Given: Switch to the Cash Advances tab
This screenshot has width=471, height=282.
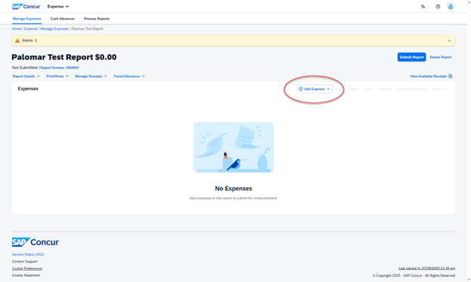Looking at the screenshot, I should 63,19.
